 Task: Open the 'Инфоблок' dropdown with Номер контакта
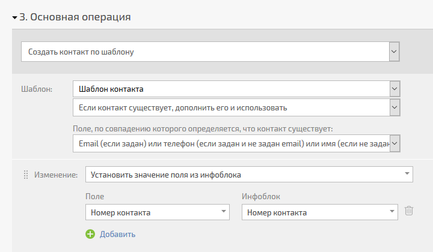pyautogui.click(x=320, y=212)
